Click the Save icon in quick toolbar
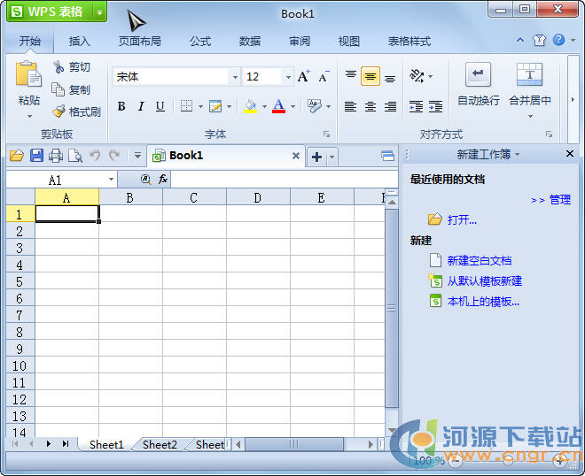 [x=36, y=156]
